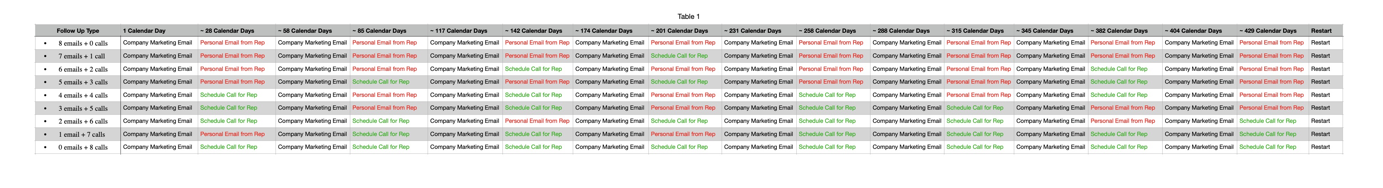Click the '4 emails + 4 calls' row label
Screen dimensions: 1383x188
(83, 95)
